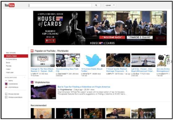Click the YouTube logo
The height and width of the screenshot is (120, 173).
pyautogui.click(x=10, y=5)
